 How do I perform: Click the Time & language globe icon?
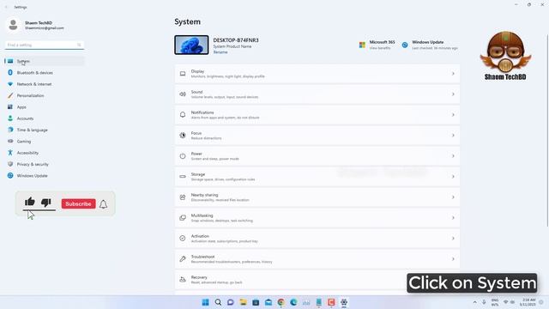coord(10,130)
